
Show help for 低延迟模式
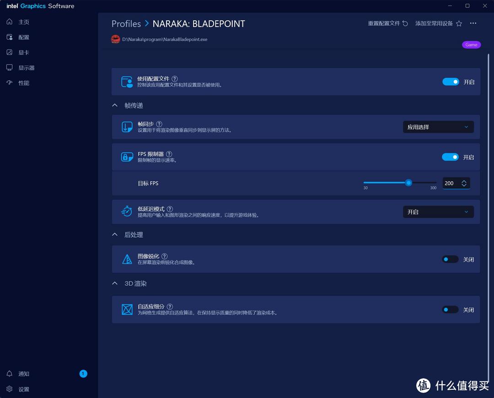click(x=170, y=209)
